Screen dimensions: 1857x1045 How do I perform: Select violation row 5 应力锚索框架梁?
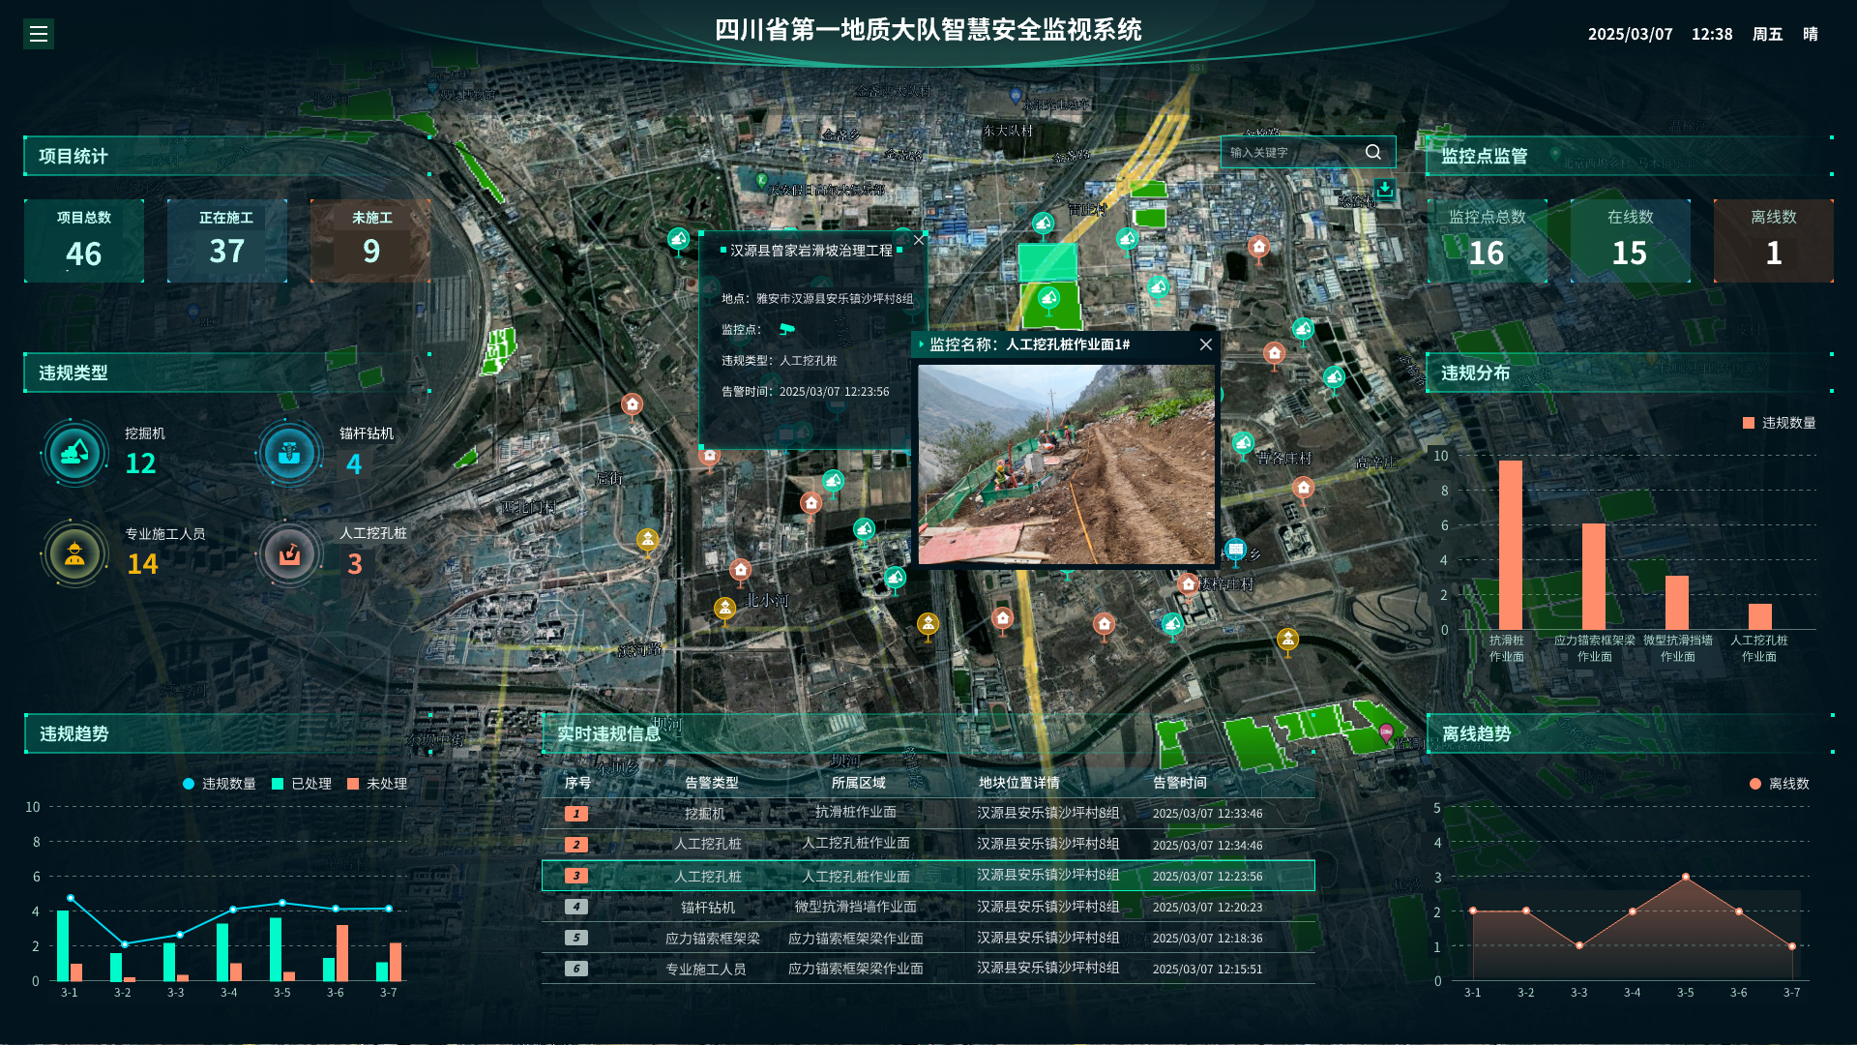(928, 938)
